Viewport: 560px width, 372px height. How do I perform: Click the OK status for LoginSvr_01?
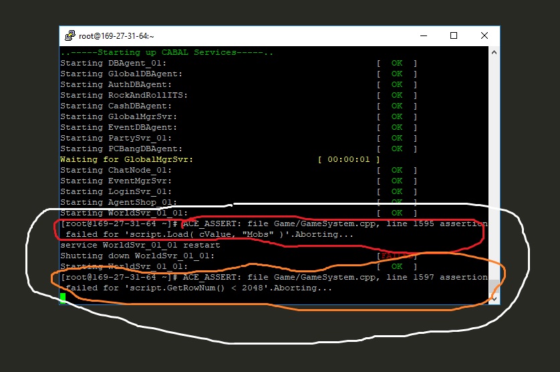click(x=397, y=192)
